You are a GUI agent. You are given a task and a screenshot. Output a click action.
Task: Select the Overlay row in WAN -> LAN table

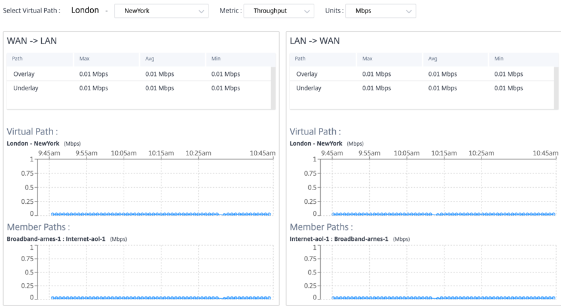pos(139,74)
